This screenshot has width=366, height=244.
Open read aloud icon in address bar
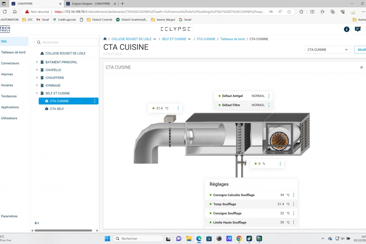tap(280, 11)
